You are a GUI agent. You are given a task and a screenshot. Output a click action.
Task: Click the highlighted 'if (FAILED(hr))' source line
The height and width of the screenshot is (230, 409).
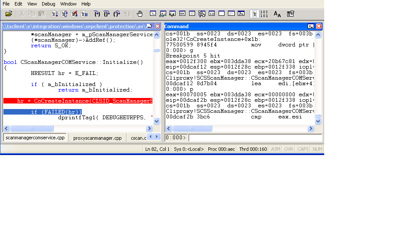pos(43,112)
